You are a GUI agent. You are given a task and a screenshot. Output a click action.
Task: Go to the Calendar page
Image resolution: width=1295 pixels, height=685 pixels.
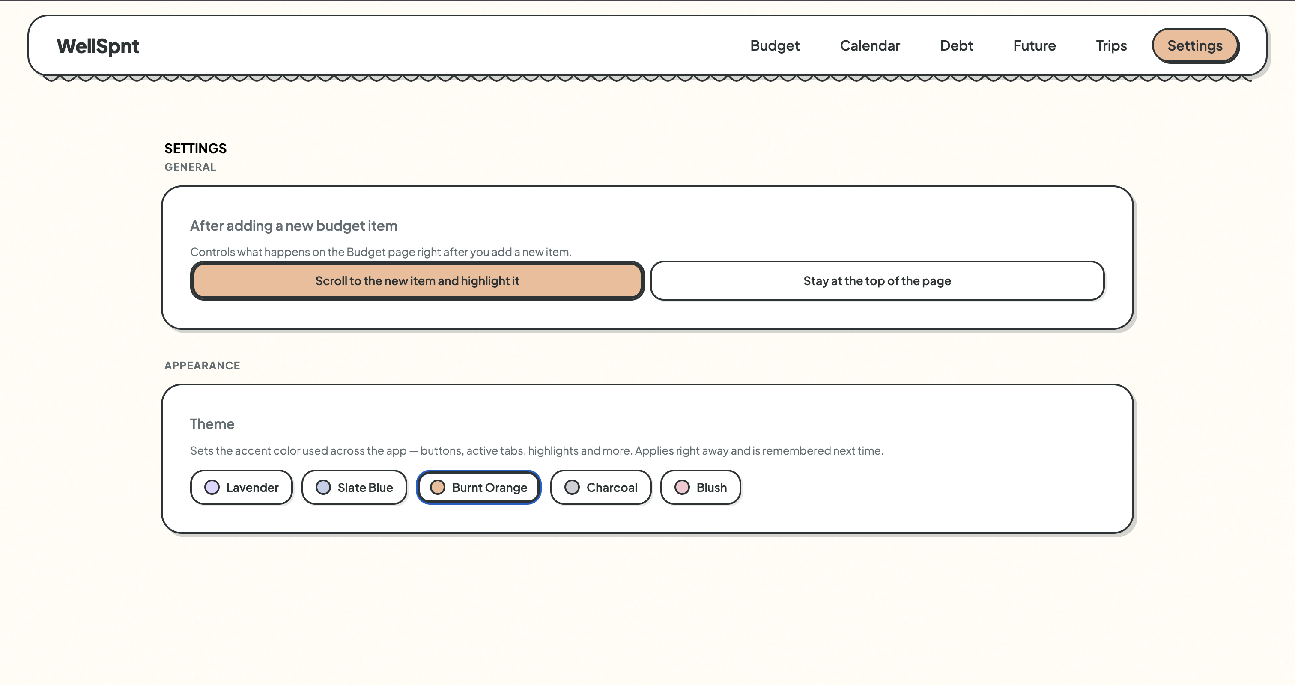[870, 46]
